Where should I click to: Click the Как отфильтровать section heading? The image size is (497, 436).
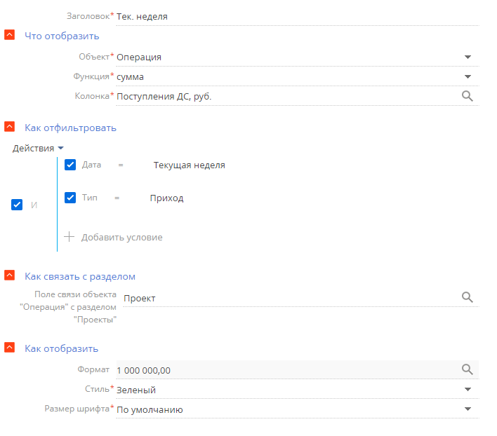pyautogui.click(x=70, y=128)
